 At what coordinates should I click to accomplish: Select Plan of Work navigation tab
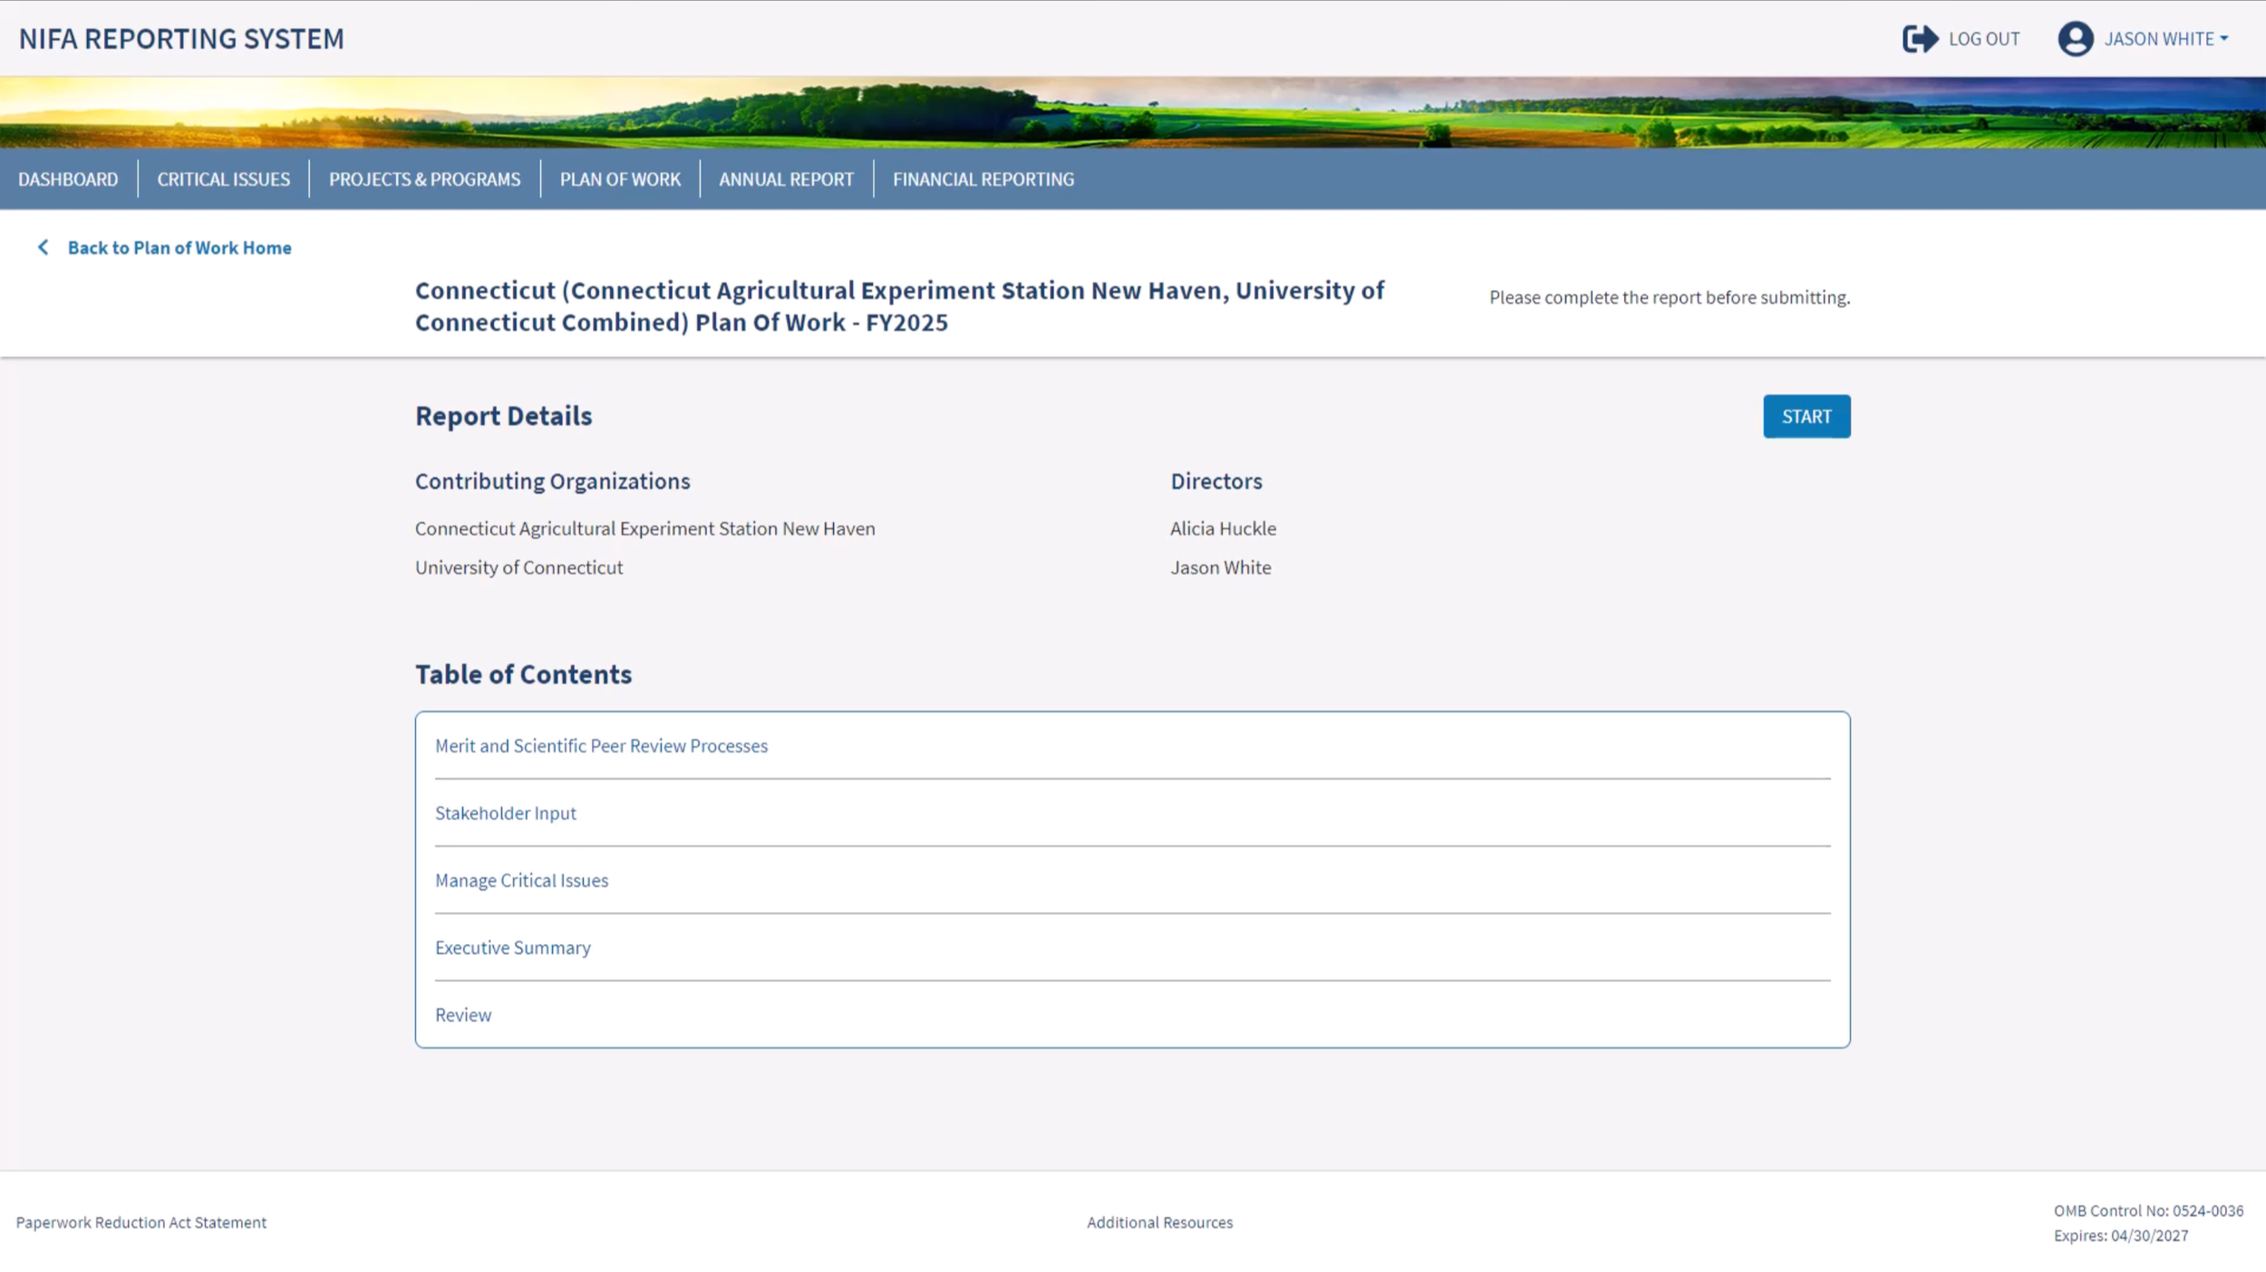click(620, 179)
